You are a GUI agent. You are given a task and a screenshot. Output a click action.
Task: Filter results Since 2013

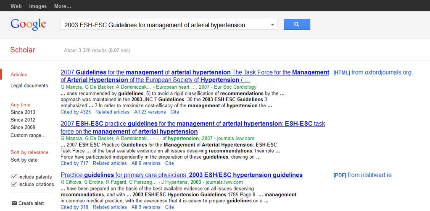coord(23,112)
